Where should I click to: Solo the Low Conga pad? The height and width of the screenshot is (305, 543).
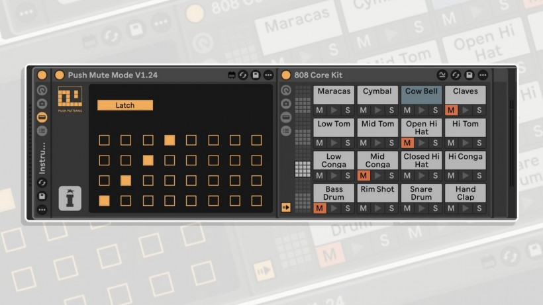pos(348,176)
